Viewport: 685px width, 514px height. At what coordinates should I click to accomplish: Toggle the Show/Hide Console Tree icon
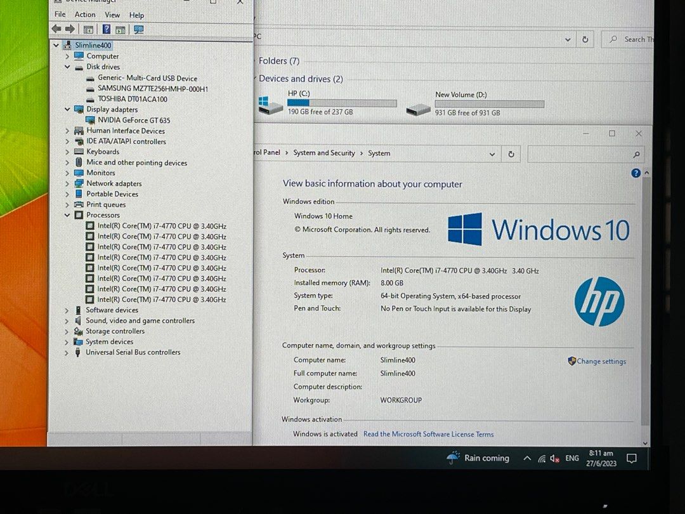pyautogui.click(x=88, y=29)
